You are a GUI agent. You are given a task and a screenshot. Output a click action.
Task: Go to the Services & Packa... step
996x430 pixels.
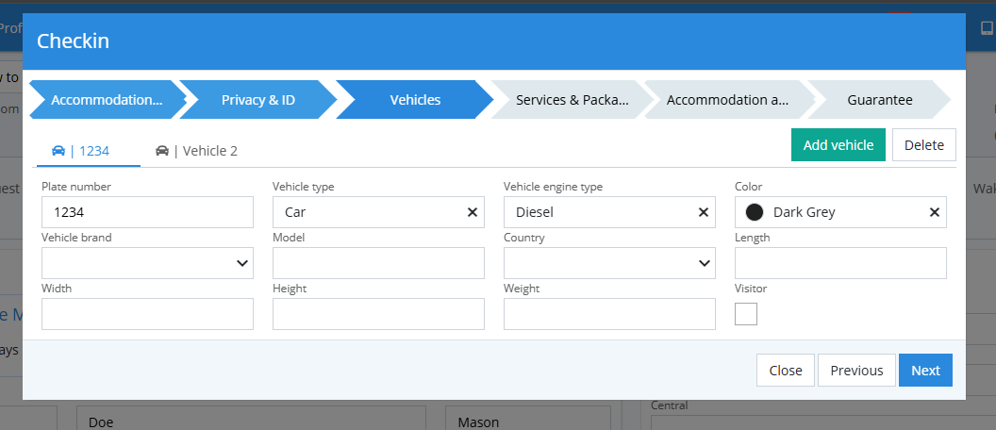point(572,100)
